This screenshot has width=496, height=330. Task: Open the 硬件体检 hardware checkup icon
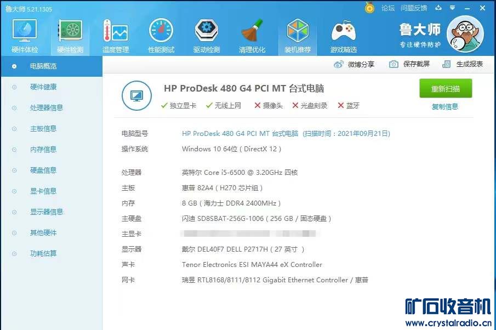(x=25, y=36)
